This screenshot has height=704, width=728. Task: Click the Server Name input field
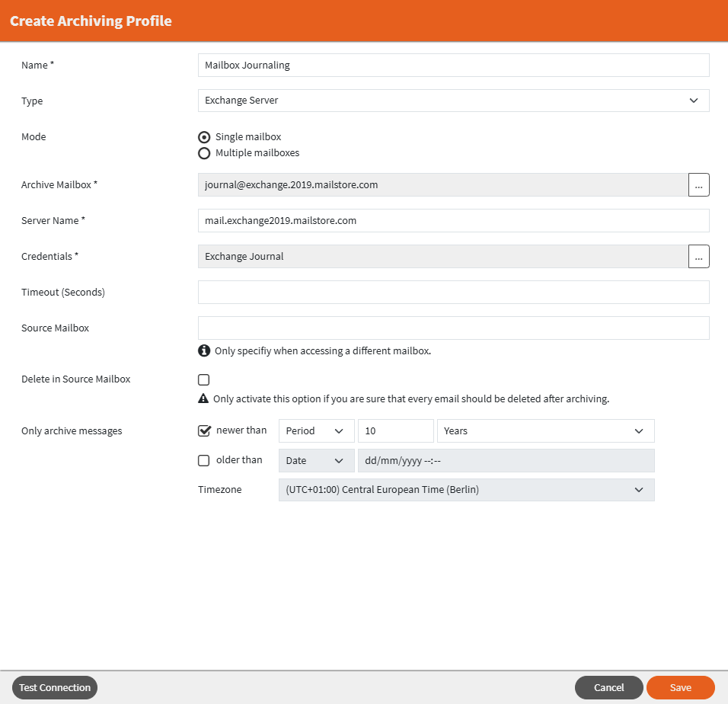pyautogui.click(x=453, y=221)
